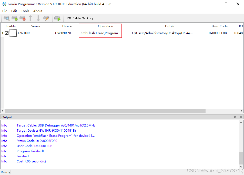Click the Target Cable: USB Debugger log line
Screen dimensions: 244x175
pyautogui.click(x=56, y=125)
